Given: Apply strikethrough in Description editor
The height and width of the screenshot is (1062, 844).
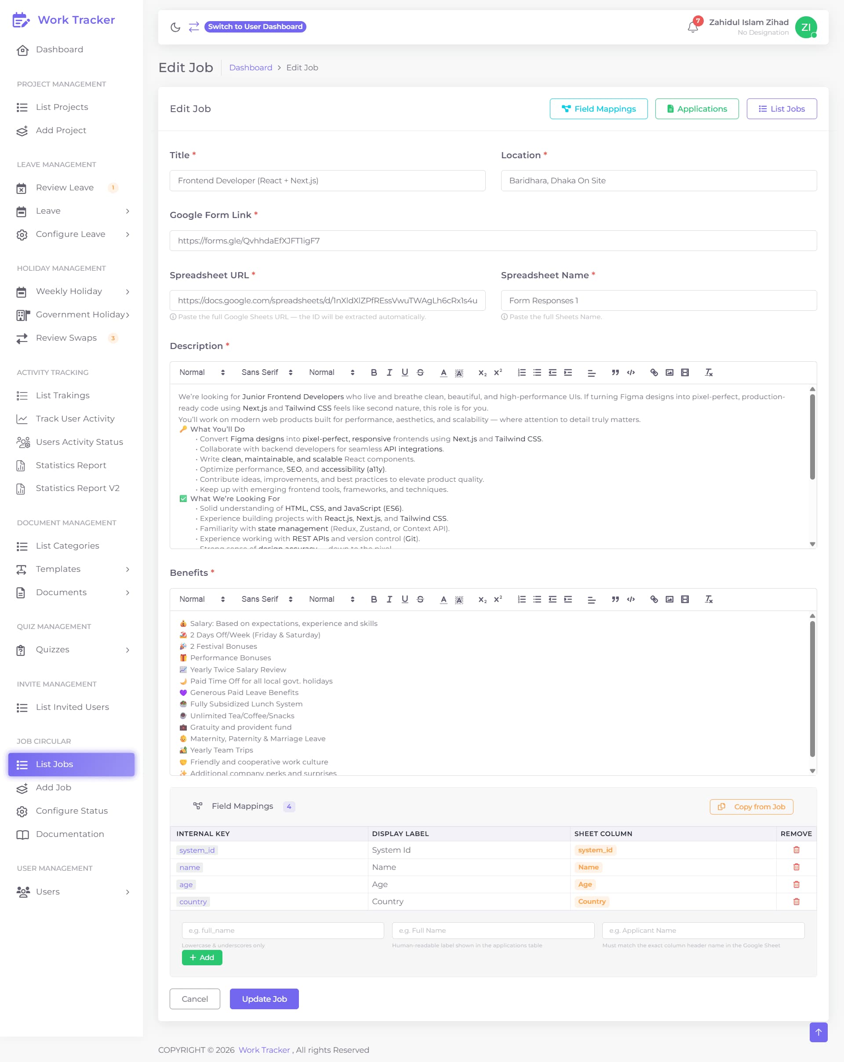Looking at the screenshot, I should [x=420, y=372].
